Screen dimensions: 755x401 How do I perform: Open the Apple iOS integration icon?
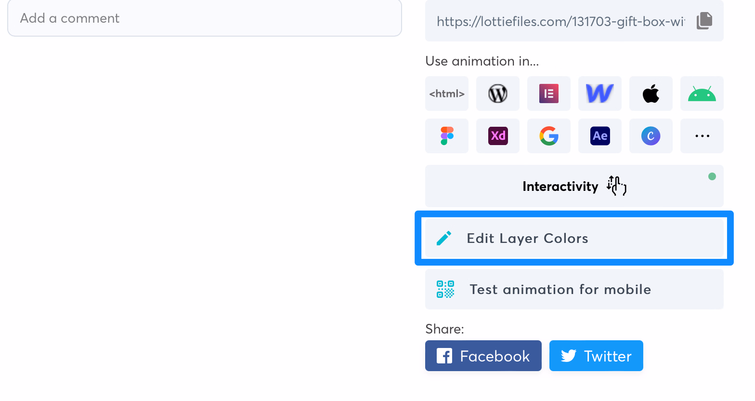[x=651, y=94]
